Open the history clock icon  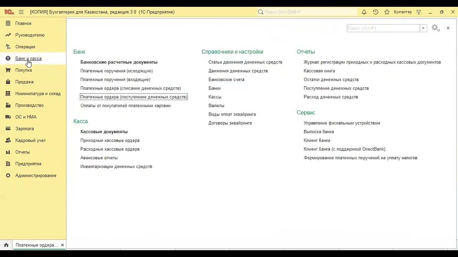click(376, 12)
